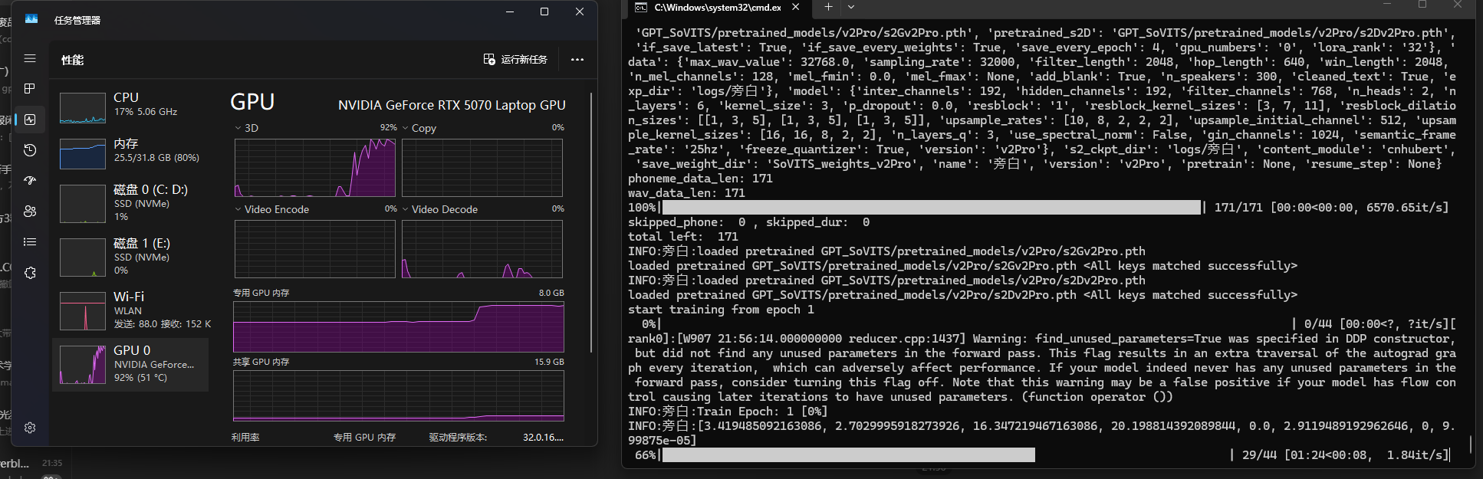Click the 'start training from epoch 1' line in the terminal

721,310
